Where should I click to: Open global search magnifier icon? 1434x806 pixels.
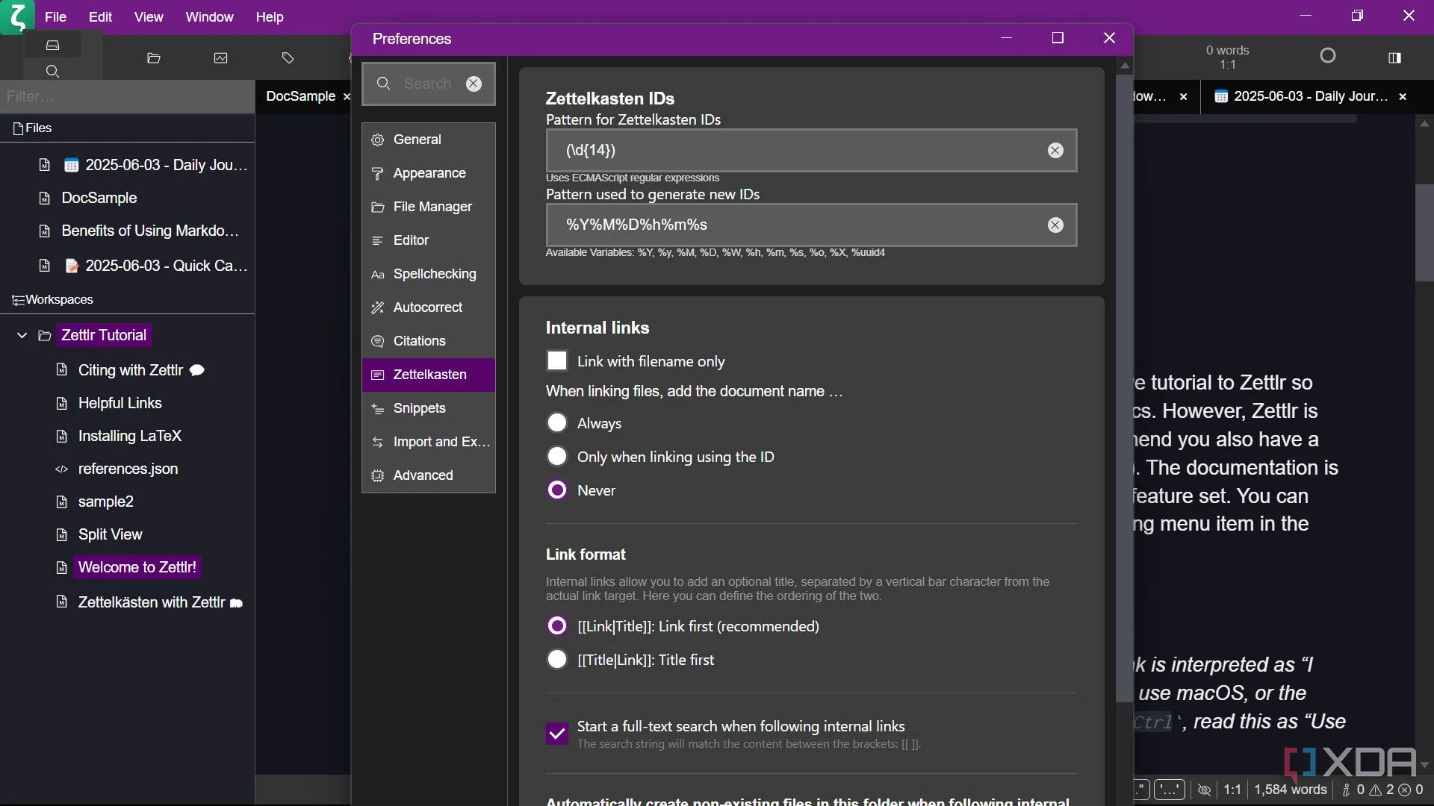tap(52, 72)
